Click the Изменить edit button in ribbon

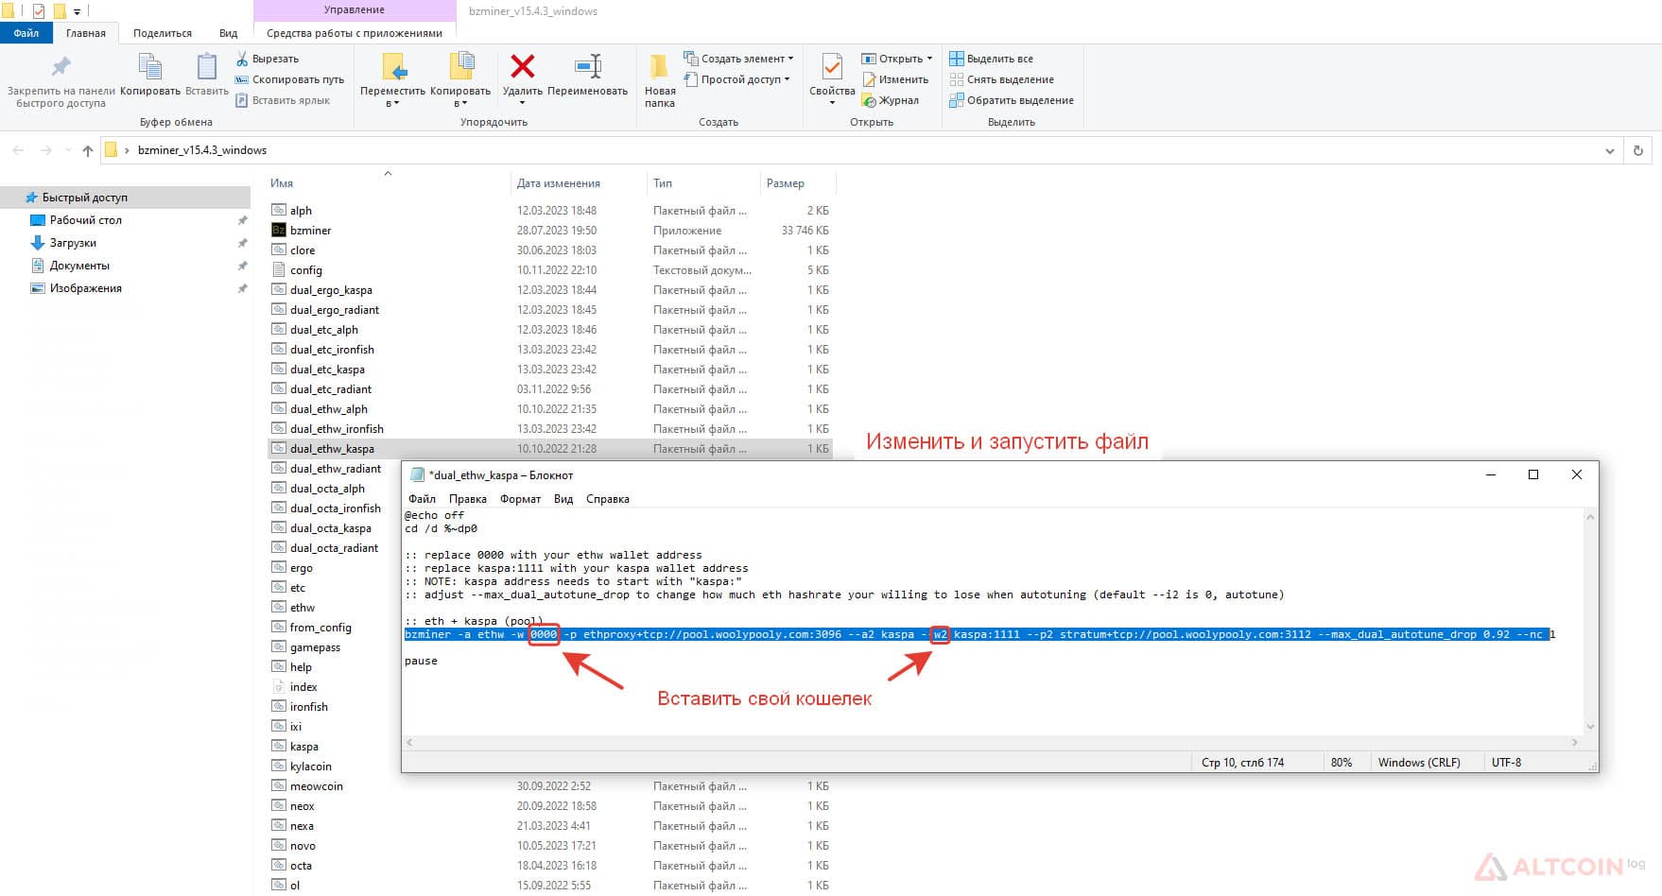tap(894, 79)
